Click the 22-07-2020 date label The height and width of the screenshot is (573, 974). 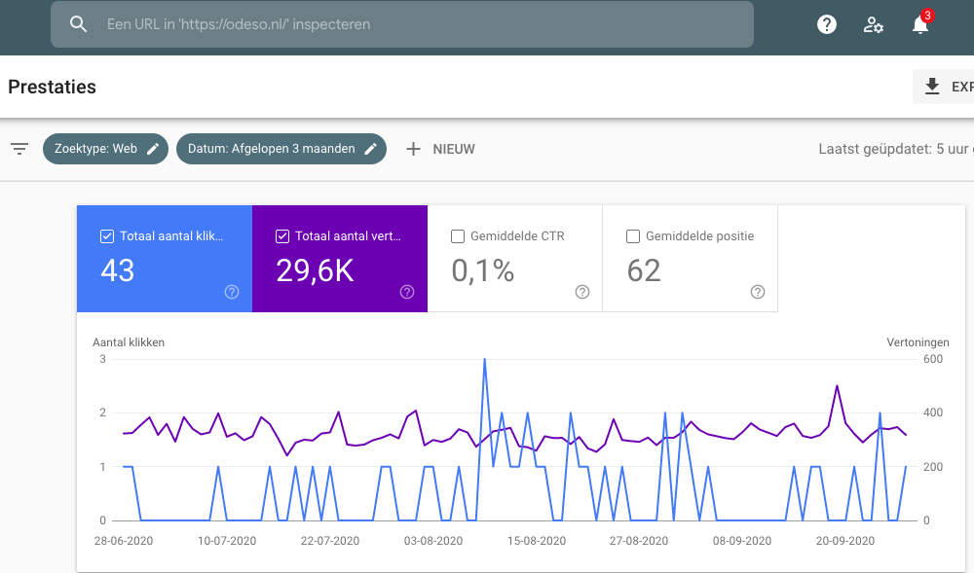point(330,541)
